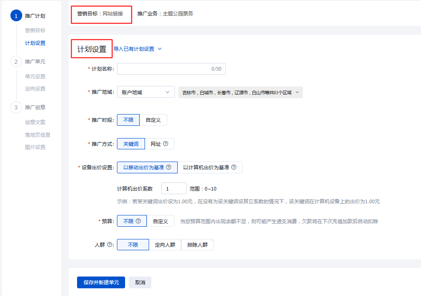Choose 关键词 as 推广方式
The image size is (421, 296).
(x=131, y=144)
